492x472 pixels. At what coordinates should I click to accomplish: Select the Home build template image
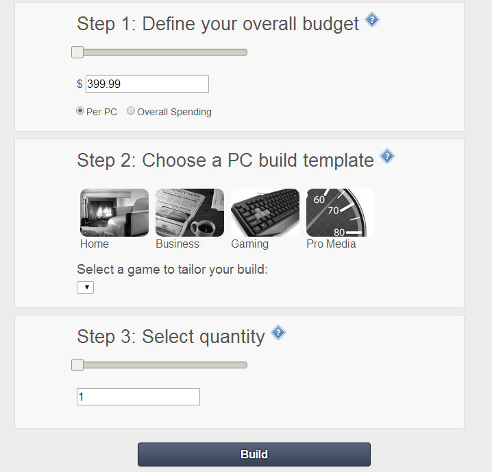(114, 213)
